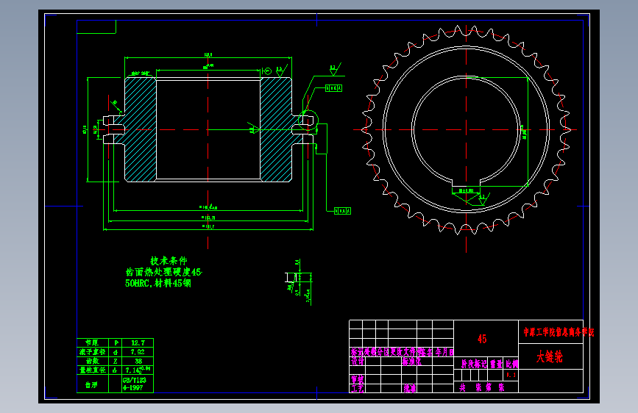This screenshot has height=413, width=638.
Task: Select the 齿形 label cell
Action: pyautogui.click(x=91, y=384)
